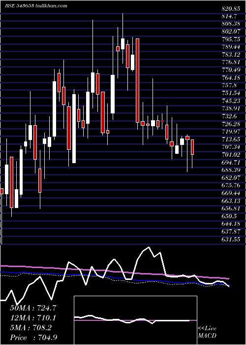Click the 5MA : 708.2 reading
This screenshot has width=246, height=345.
click(x=31, y=328)
